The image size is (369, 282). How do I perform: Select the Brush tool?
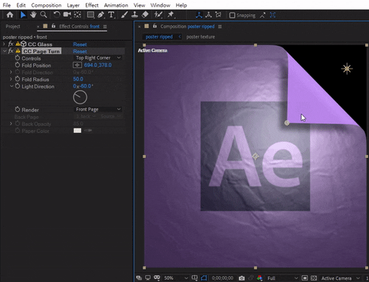(x=124, y=15)
